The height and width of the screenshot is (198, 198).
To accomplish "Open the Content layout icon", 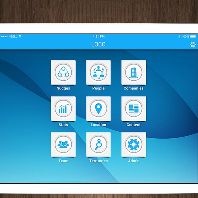I will point(133,109).
